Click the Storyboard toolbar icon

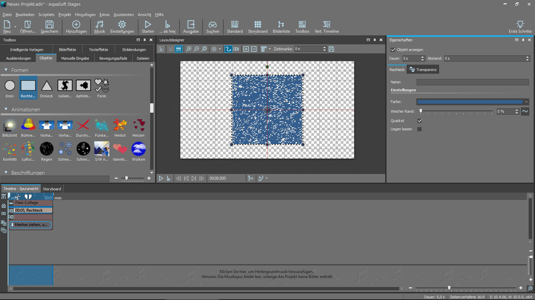257,27
